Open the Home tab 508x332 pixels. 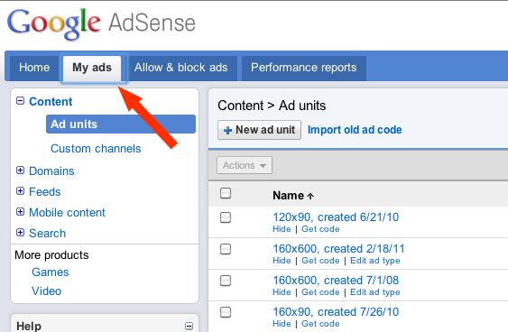(x=34, y=68)
